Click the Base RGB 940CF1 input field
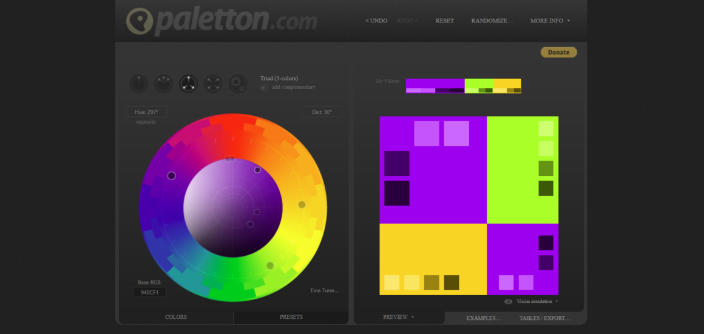 pos(150,292)
